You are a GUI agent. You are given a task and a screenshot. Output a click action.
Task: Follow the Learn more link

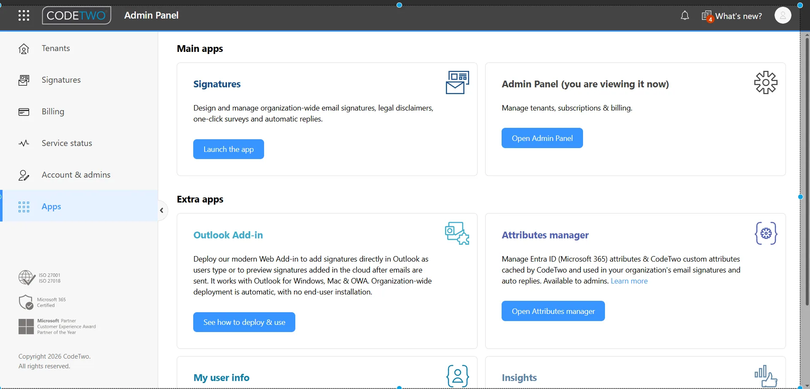629,281
